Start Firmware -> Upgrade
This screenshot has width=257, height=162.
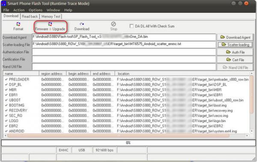click(x=50, y=26)
